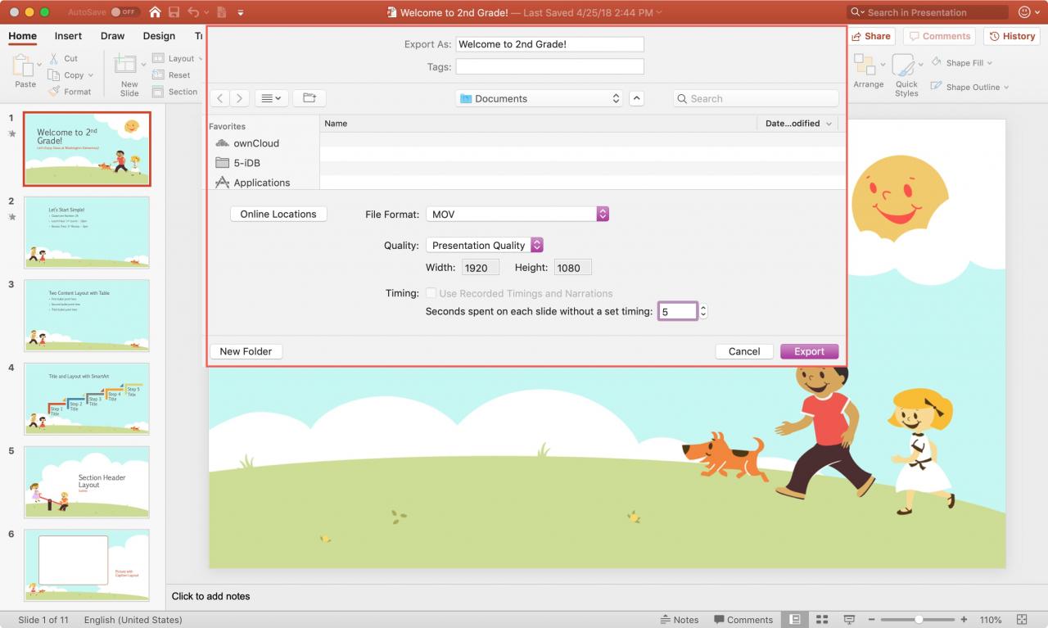The width and height of the screenshot is (1048, 628).
Task: Open the smiley feedback icon
Action: click(x=1024, y=12)
